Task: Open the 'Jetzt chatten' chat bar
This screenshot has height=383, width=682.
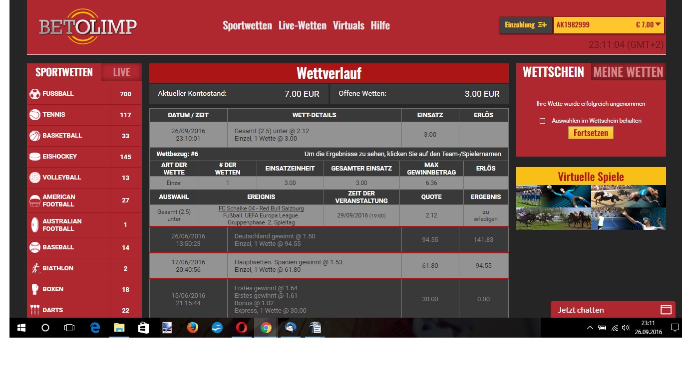Action: click(613, 310)
